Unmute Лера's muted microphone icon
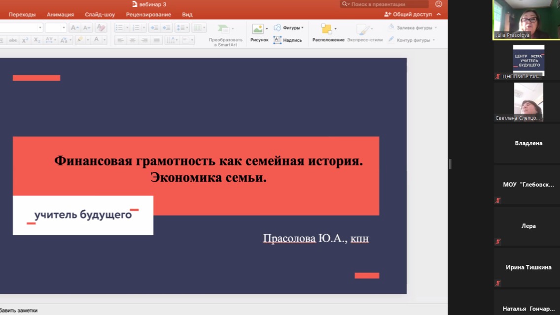The image size is (560, 315). [x=498, y=242]
